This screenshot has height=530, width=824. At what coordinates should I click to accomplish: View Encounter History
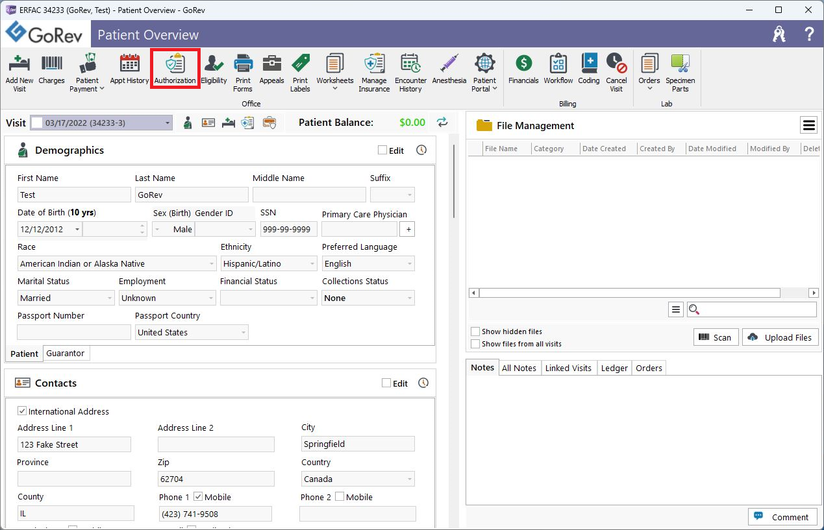410,73
